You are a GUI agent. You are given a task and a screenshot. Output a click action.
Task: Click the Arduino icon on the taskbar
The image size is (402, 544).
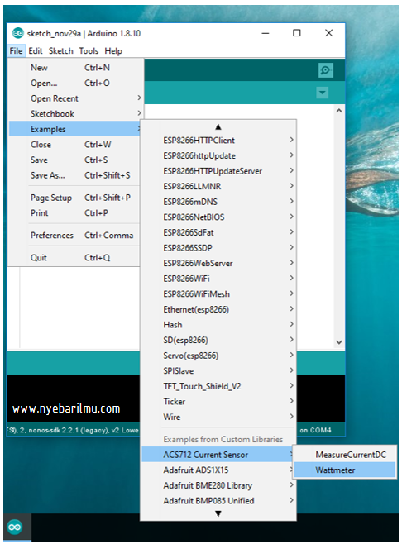(x=15, y=527)
